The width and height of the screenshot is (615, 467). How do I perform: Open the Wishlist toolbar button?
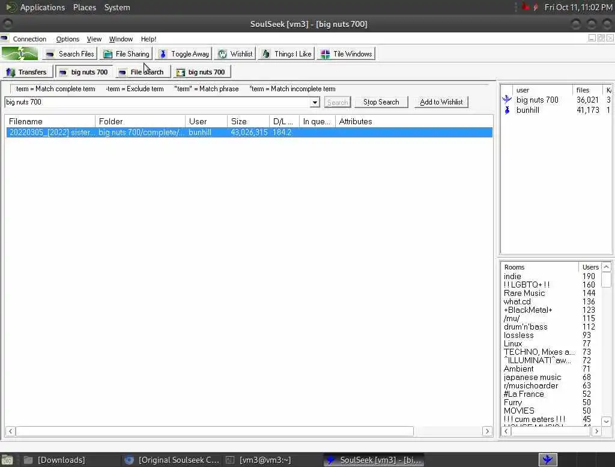point(235,53)
